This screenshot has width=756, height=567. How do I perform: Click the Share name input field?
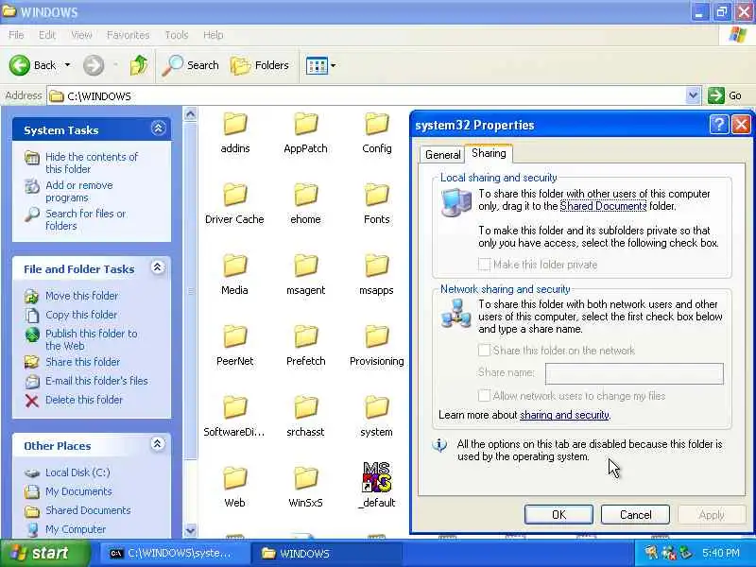(634, 373)
